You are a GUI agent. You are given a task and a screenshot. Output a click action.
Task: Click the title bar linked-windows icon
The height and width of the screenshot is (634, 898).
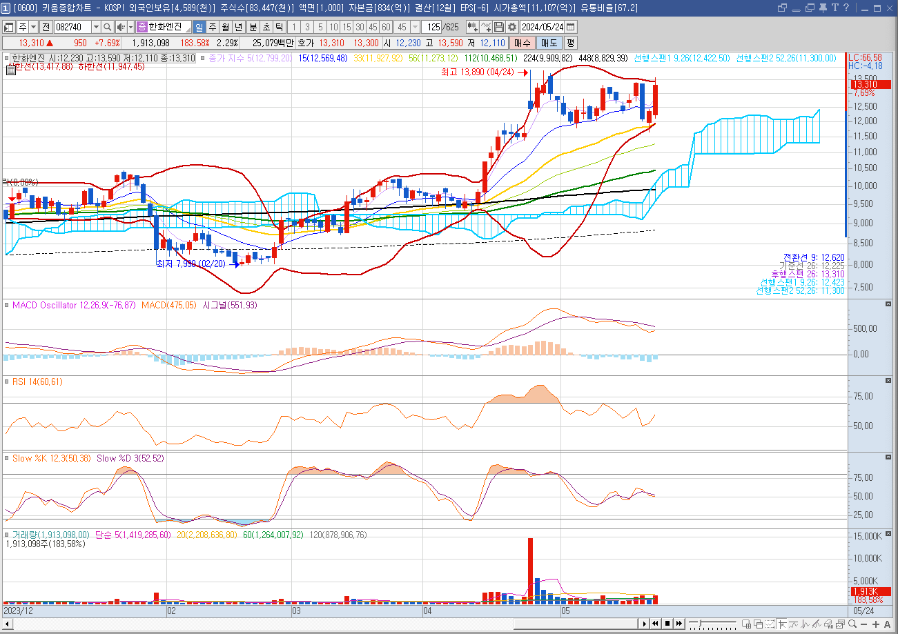pos(782,8)
